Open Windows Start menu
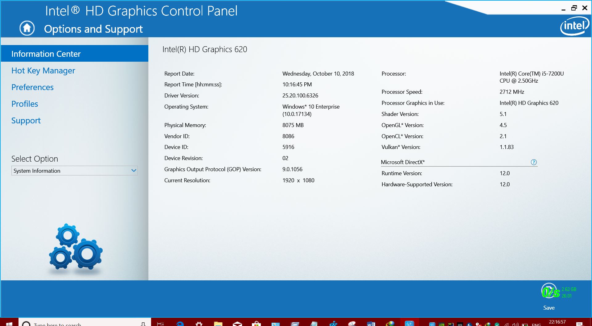The width and height of the screenshot is (592, 326). [9, 323]
